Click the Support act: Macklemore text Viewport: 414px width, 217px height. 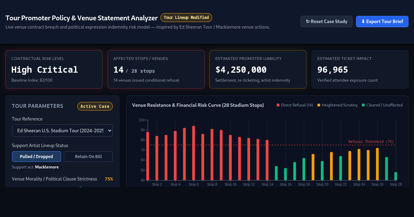[35, 167]
